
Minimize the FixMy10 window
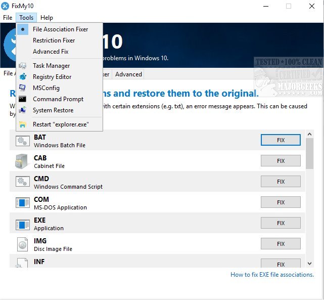(x=266, y=6)
